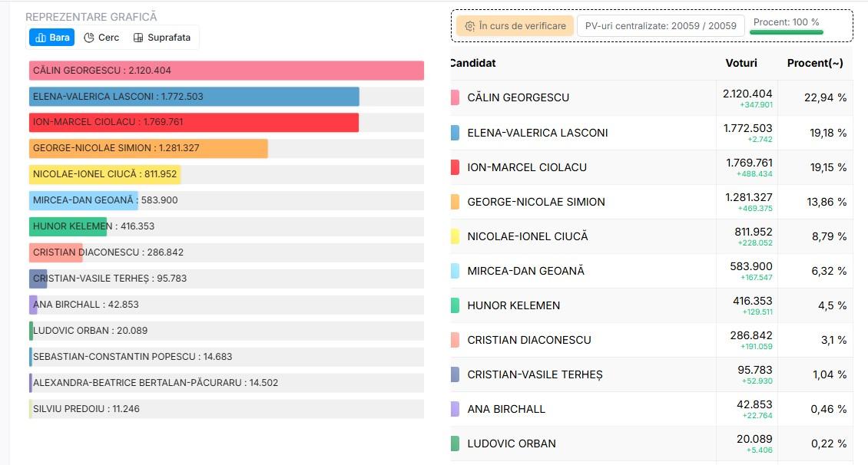The image size is (868, 465).
Task: Click the green Procent 100% progress bar
Action: tap(787, 32)
